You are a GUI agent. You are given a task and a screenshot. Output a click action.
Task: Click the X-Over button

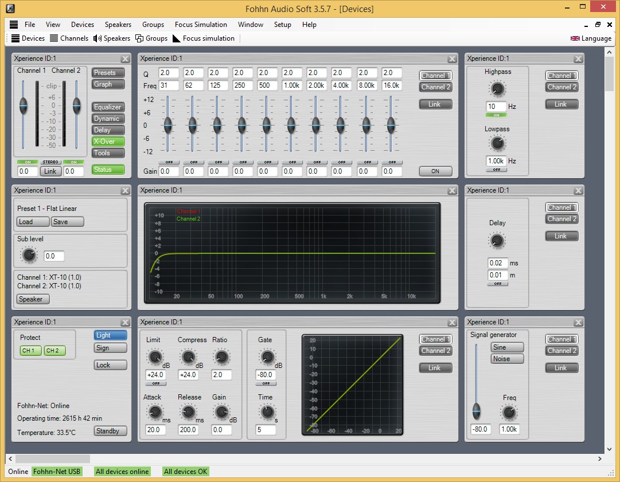[108, 142]
